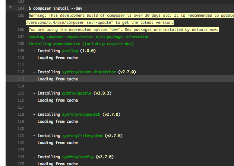The width and height of the screenshot is (234, 166).
Task: Select line number 106
Action: (21, 29)
